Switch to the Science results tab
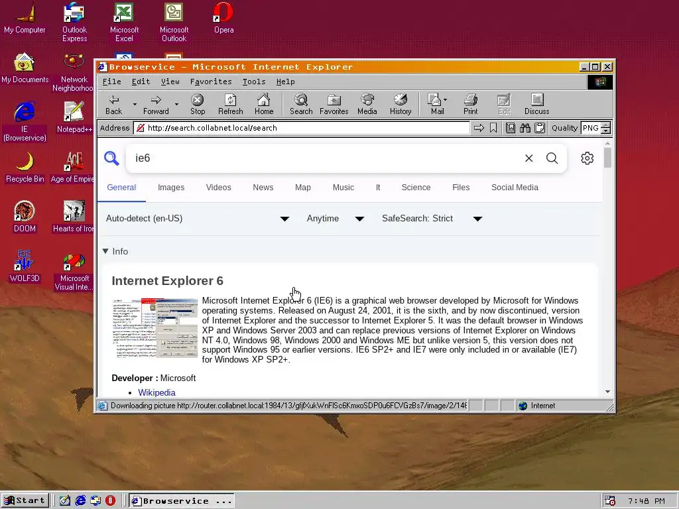 (416, 188)
